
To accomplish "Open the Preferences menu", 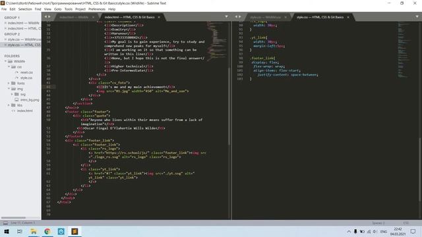I will click(x=97, y=9).
